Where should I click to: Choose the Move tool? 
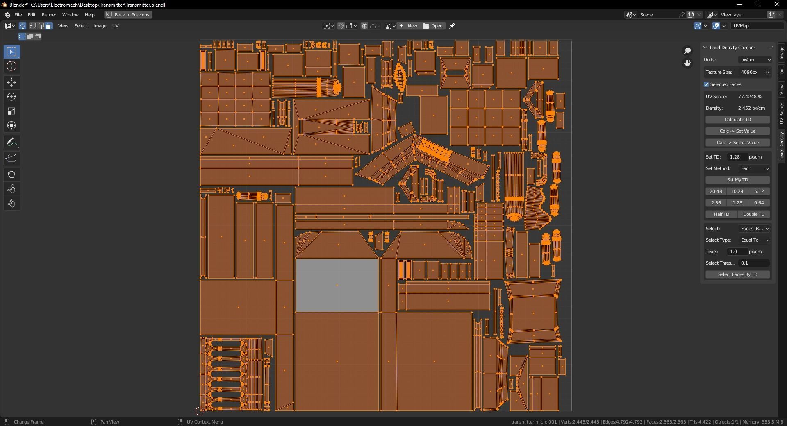[x=11, y=82]
